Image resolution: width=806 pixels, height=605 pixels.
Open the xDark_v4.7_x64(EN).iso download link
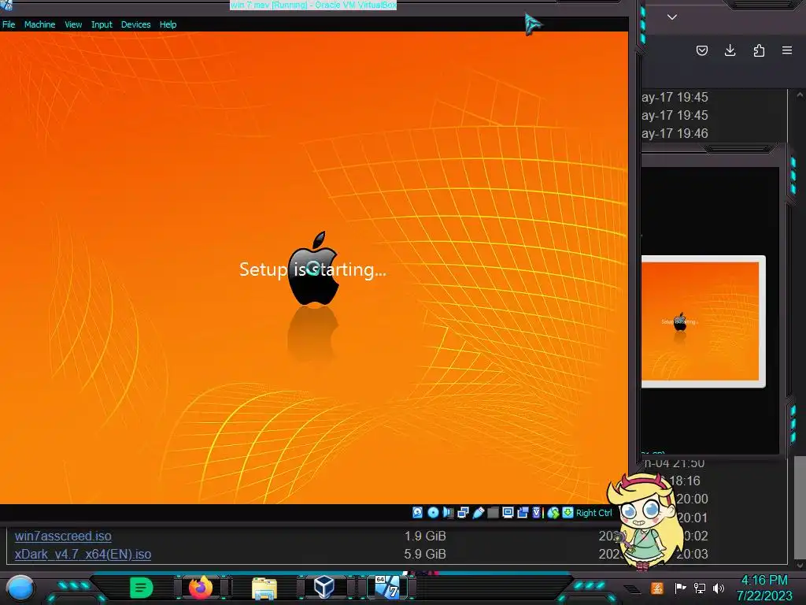[x=83, y=554]
